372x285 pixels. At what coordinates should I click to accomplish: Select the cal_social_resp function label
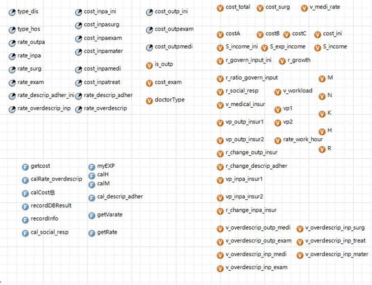point(49,233)
